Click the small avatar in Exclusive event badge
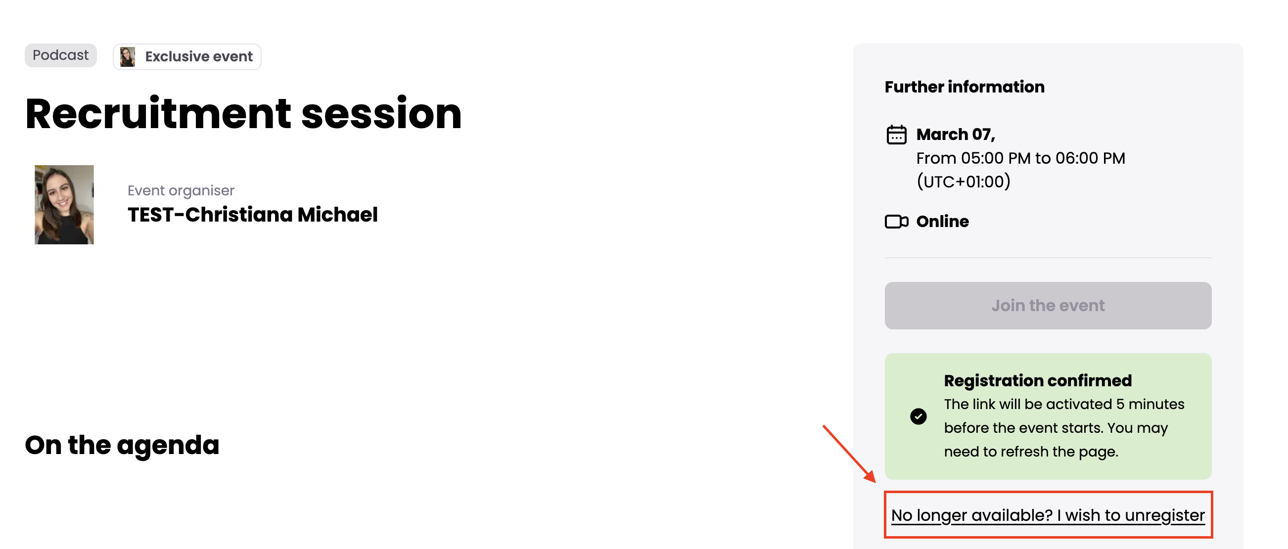This screenshot has width=1288, height=549. tap(128, 56)
